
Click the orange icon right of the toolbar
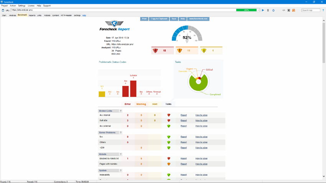click(294, 10)
